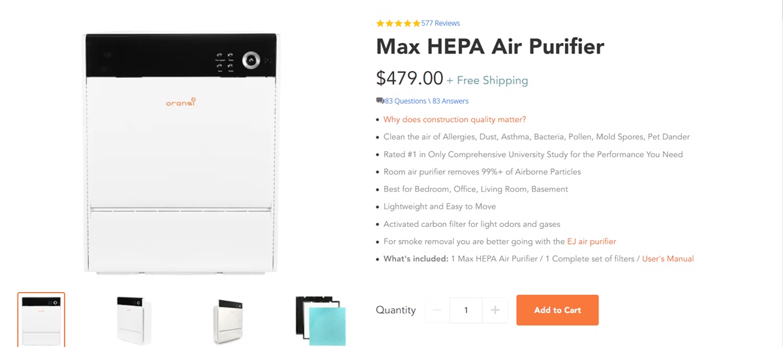
Task: Open the 83 Questions link
Action: [405, 101]
